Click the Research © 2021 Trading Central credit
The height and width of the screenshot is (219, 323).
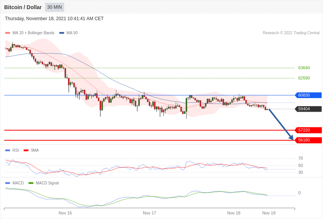tap(291, 33)
